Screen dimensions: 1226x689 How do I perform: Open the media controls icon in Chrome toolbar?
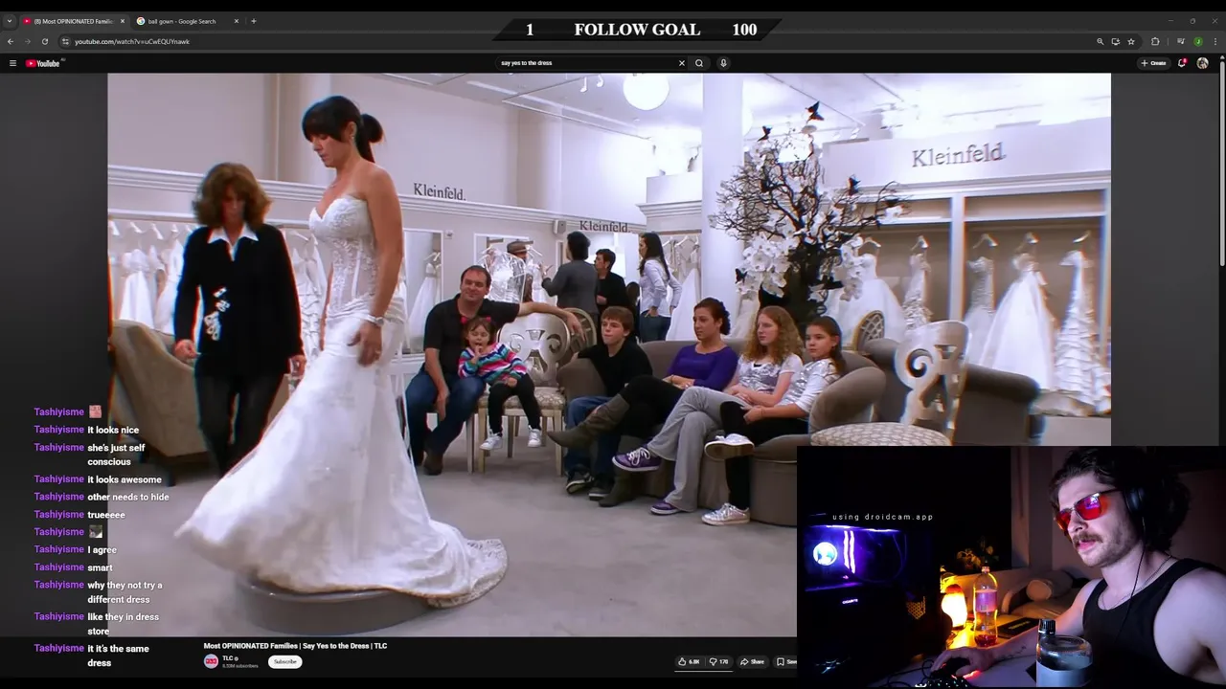point(1181,41)
